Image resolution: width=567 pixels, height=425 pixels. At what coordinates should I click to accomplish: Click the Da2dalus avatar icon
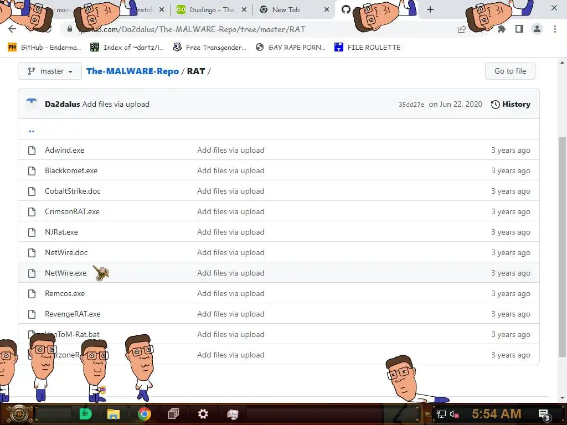[x=32, y=104]
